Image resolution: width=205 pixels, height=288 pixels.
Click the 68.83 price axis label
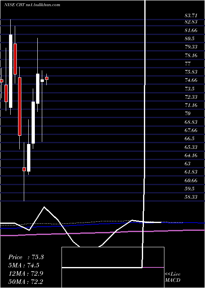[191, 122]
